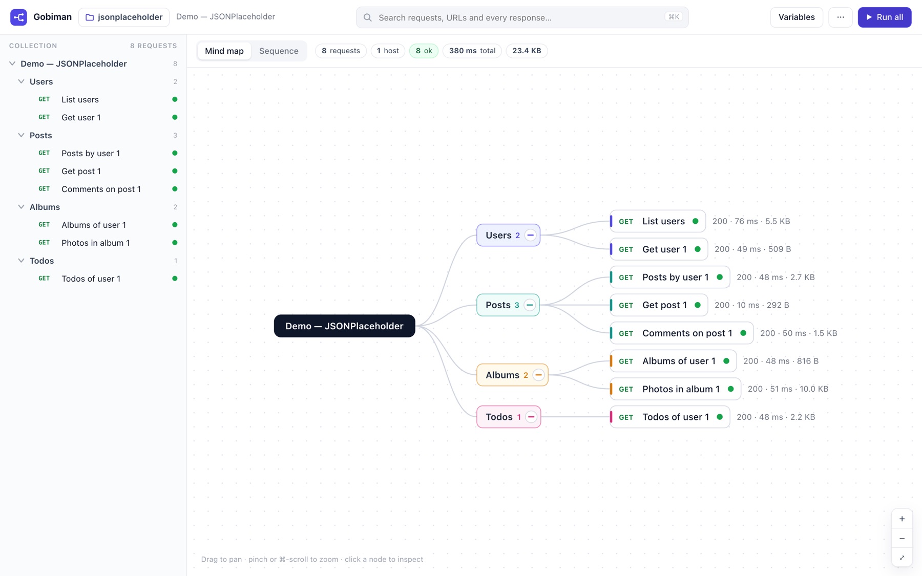Select Comments on post 1 in sidebar
The height and width of the screenshot is (576, 922).
click(93, 189)
